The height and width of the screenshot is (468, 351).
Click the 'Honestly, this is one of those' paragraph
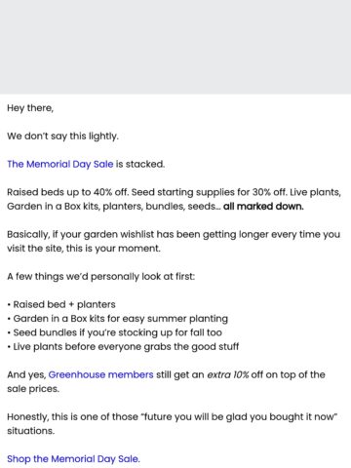[x=173, y=424]
